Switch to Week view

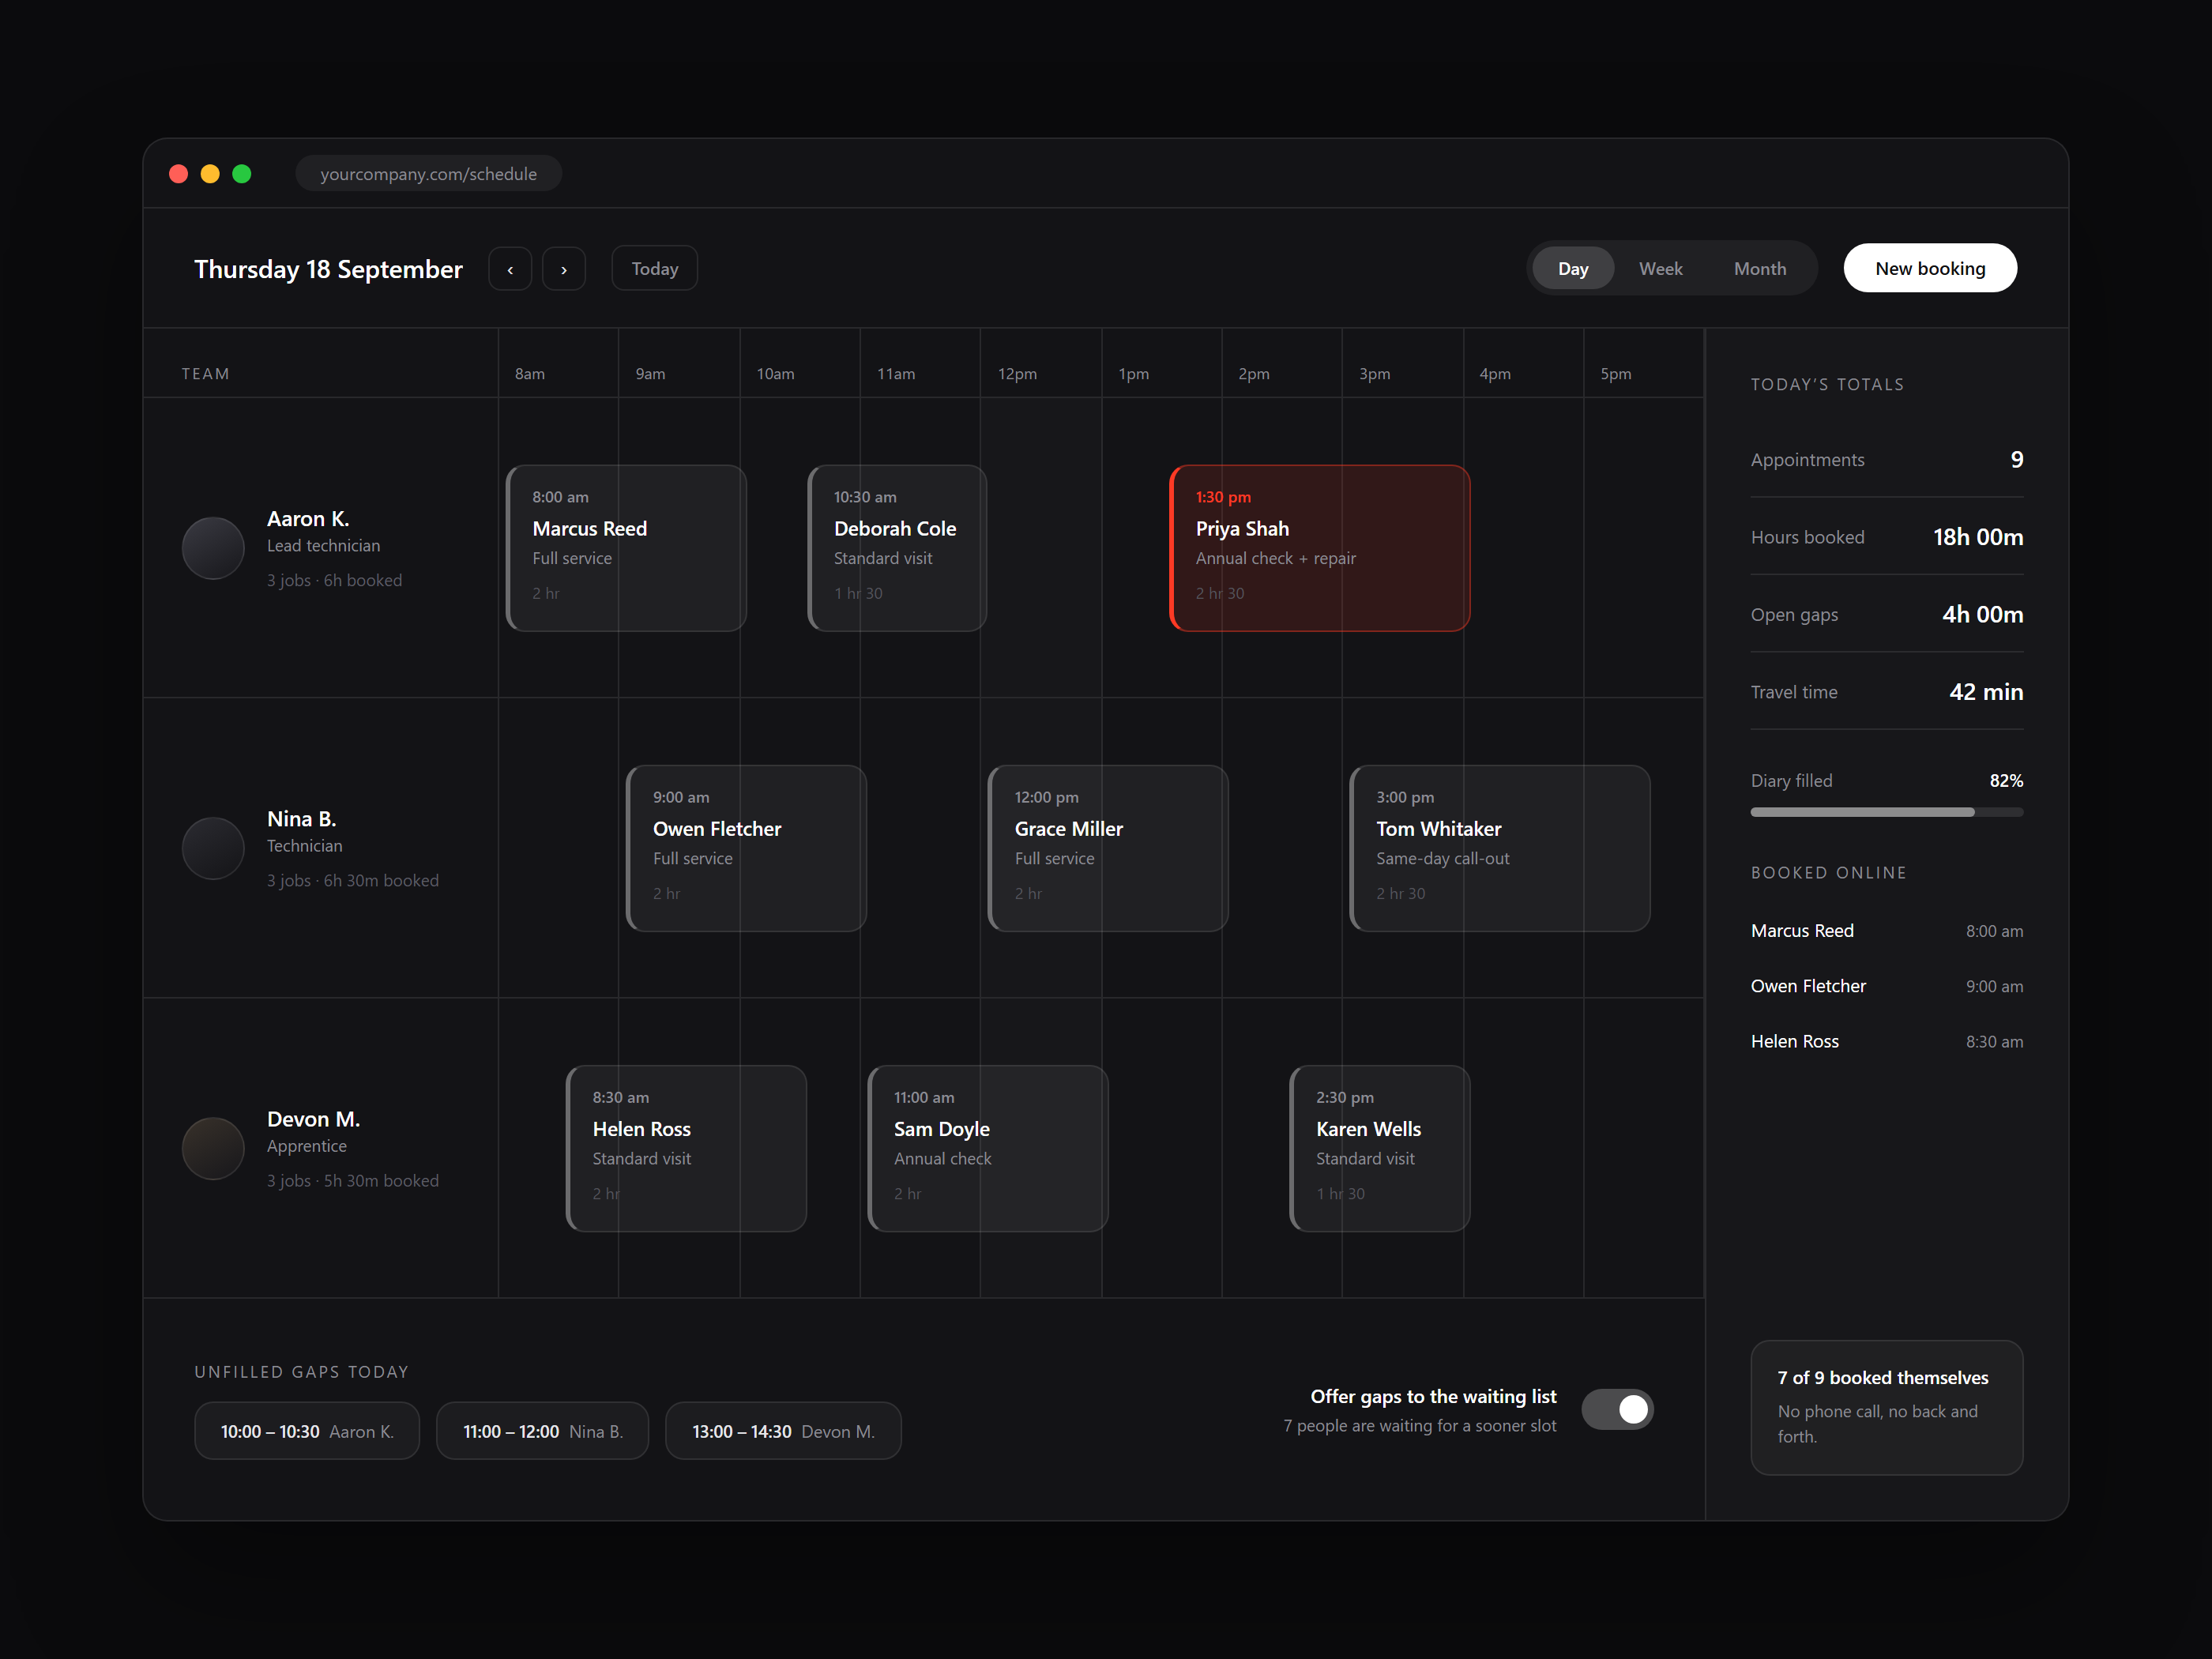1661,269
